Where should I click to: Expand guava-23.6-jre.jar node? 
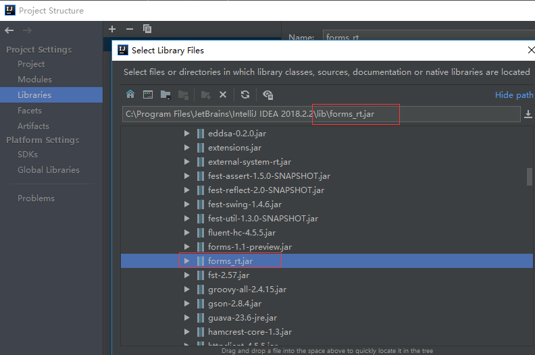tap(186, 317)
